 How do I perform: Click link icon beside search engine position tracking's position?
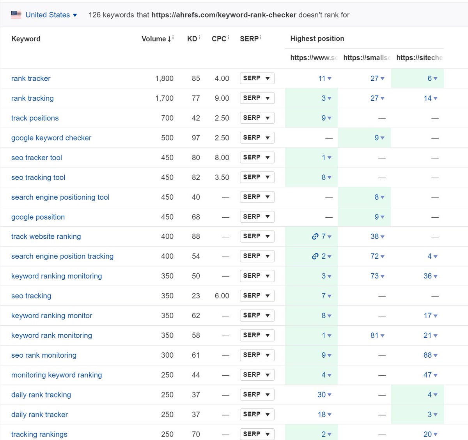[x=315, y=256]
